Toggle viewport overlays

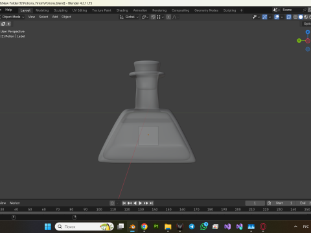pyautogui.click(x=277, y=17)
